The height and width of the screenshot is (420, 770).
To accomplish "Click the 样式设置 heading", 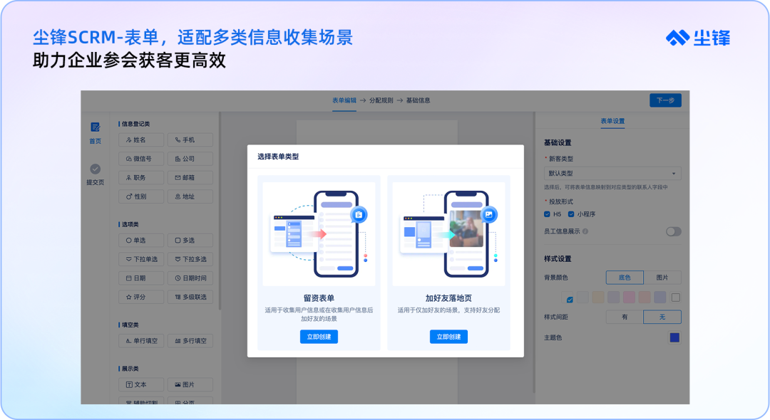I will (558, 259).
